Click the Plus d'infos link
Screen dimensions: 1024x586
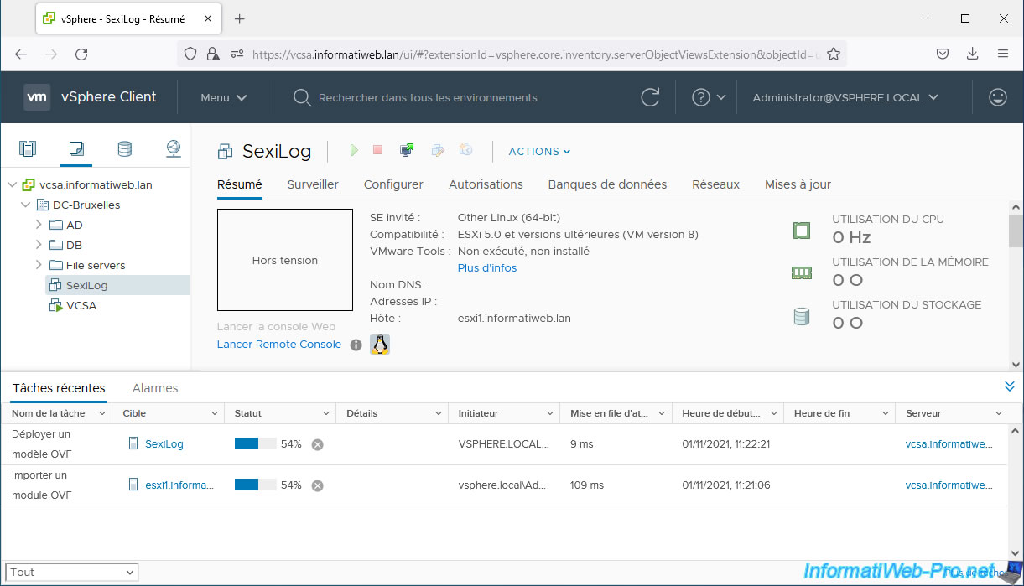[486, 268]
